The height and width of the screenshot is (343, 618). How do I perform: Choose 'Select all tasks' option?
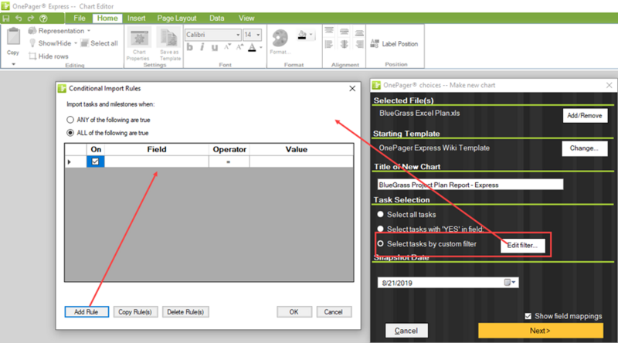(380, 214)
